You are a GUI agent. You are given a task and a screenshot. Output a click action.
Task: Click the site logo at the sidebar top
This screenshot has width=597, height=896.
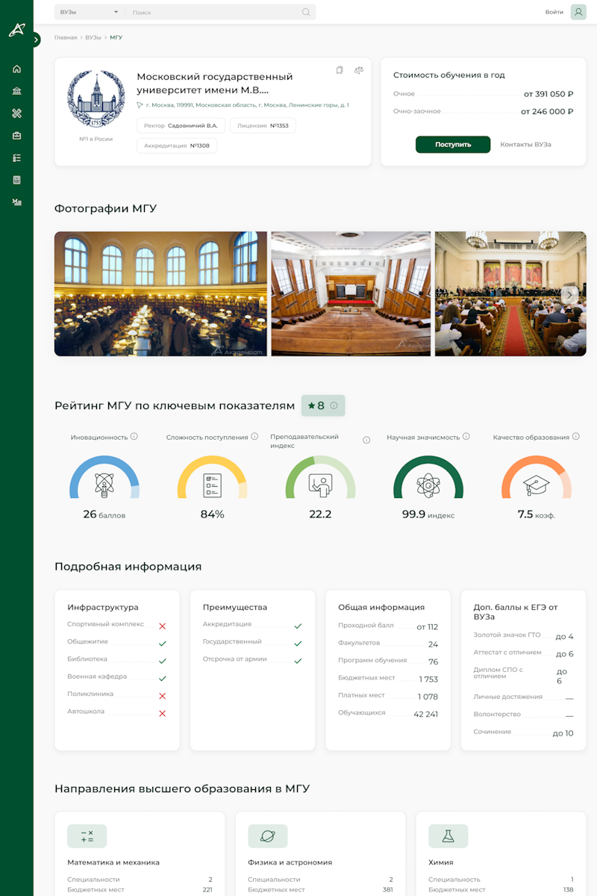pyautogui.click(x=16, y=30)
